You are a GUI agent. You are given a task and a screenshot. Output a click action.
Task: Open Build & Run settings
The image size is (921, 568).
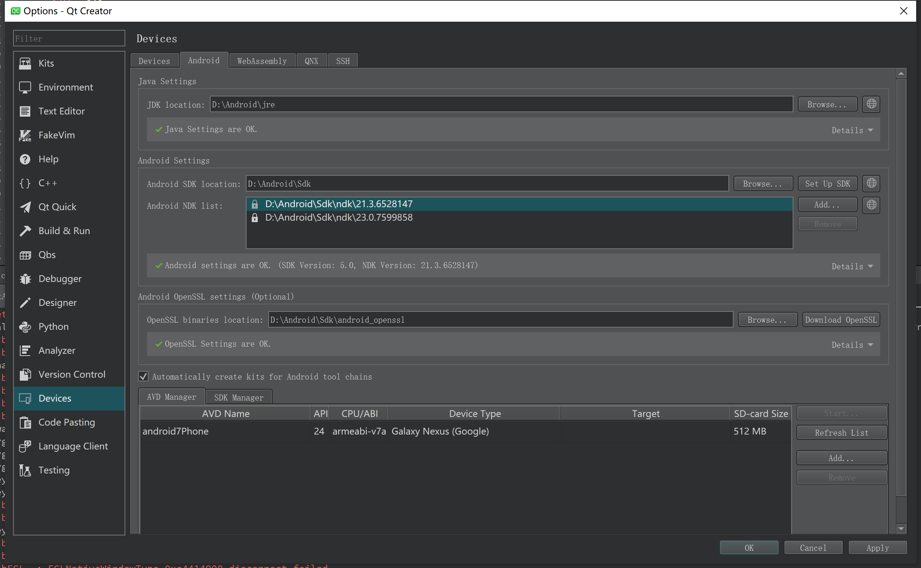(x=69, y=231)
